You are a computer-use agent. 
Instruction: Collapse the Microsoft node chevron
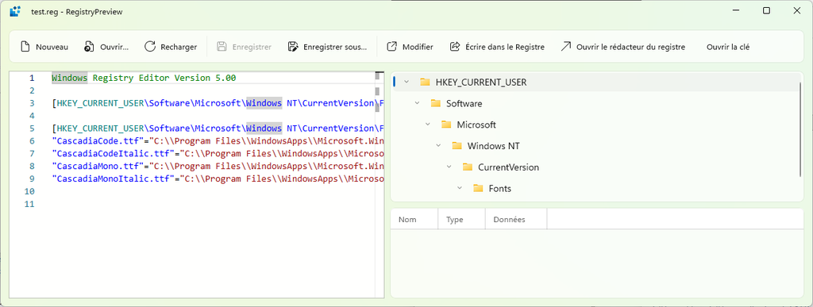click(428, 125)
